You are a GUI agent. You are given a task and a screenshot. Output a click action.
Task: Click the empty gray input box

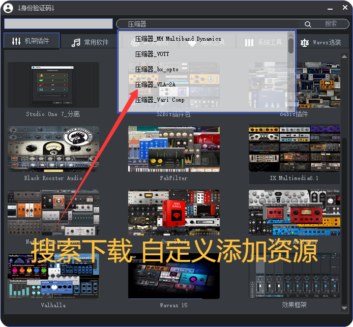tap(58, 23)
